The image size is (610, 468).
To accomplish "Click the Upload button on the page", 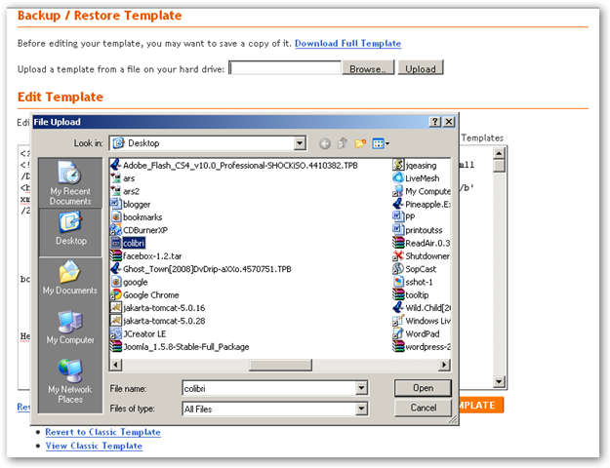I will point(420,68).
